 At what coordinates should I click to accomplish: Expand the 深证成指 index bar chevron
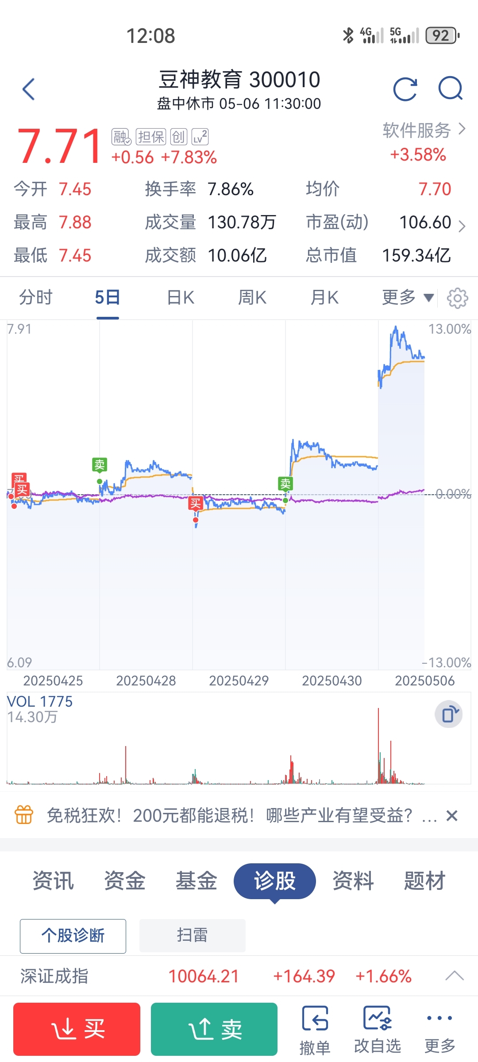[x=455, y=976]
